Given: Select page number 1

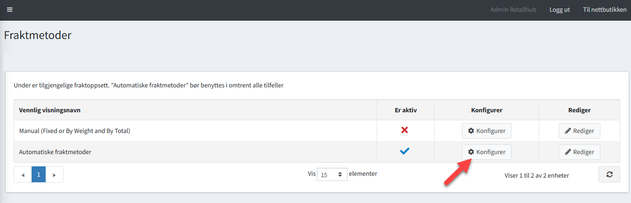Looking at the screenshot, I should point(38,174).
